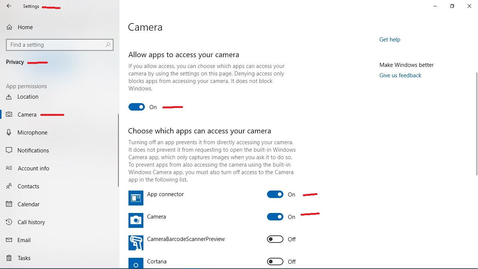This screenshot has height=269, width=478.
Task: Click the sidebar vertical scrollbar
Action: [x=118, y=150]
